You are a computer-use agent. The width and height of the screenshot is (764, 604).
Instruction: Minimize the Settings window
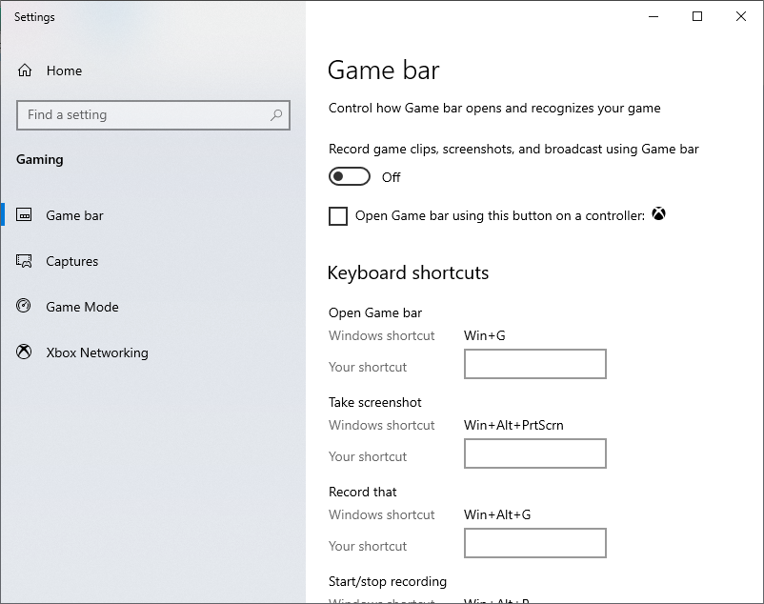(653, 16)
